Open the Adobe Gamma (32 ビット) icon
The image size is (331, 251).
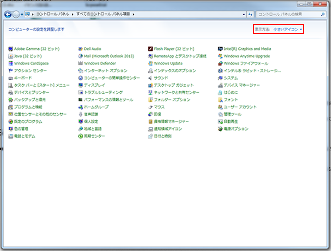point(10,49)
